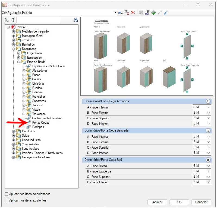Check 'Aplicar nos itens existentes' option
Screen dimensions: 217x208
coord(7,201)
